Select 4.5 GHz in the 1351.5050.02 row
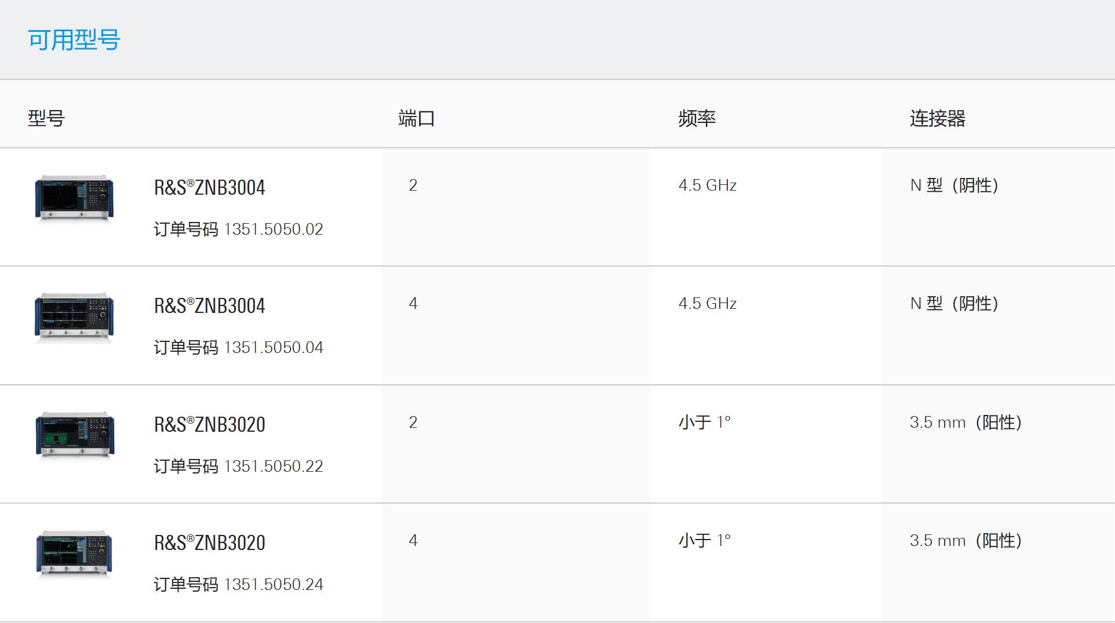Image resolution: width=1115 pixels, height=623 pixels. (x=708, y=185)
